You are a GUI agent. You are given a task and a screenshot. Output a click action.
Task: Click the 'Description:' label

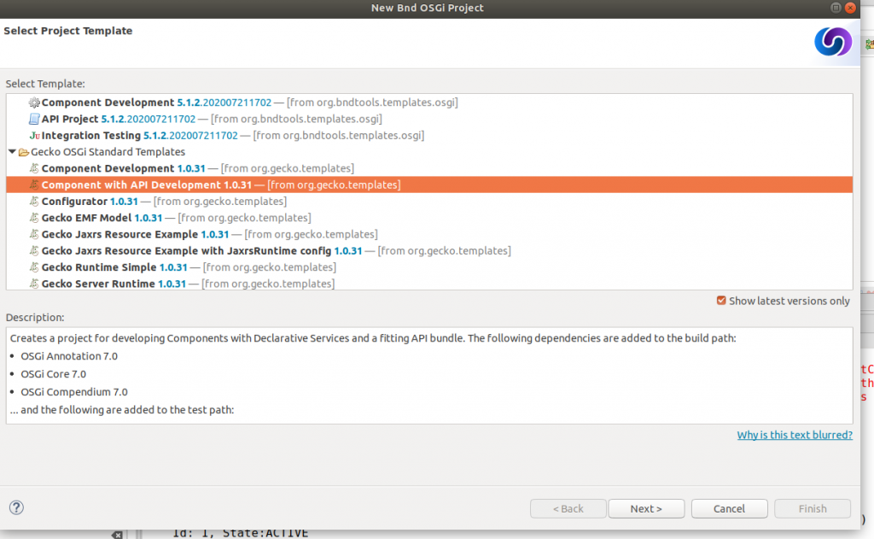[34, 317]
